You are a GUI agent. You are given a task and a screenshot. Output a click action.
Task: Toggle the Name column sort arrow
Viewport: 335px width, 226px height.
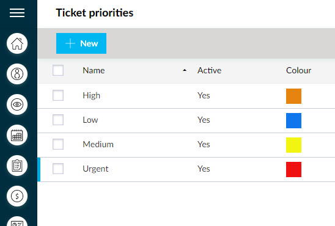[x=185, y=70]
